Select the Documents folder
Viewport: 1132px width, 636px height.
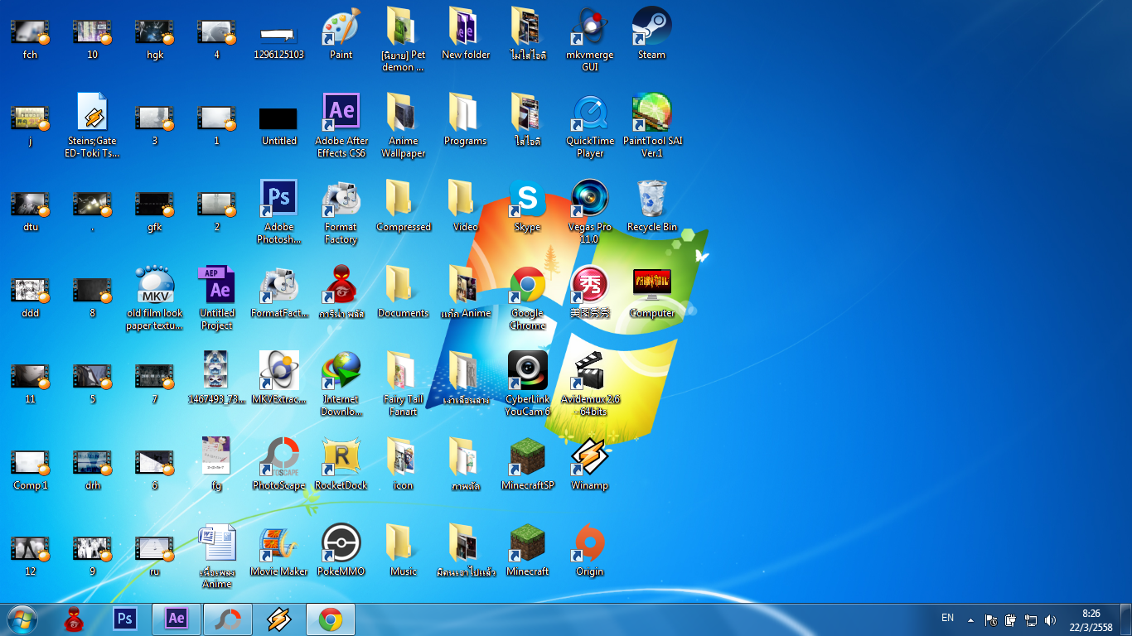click(403, 292)
